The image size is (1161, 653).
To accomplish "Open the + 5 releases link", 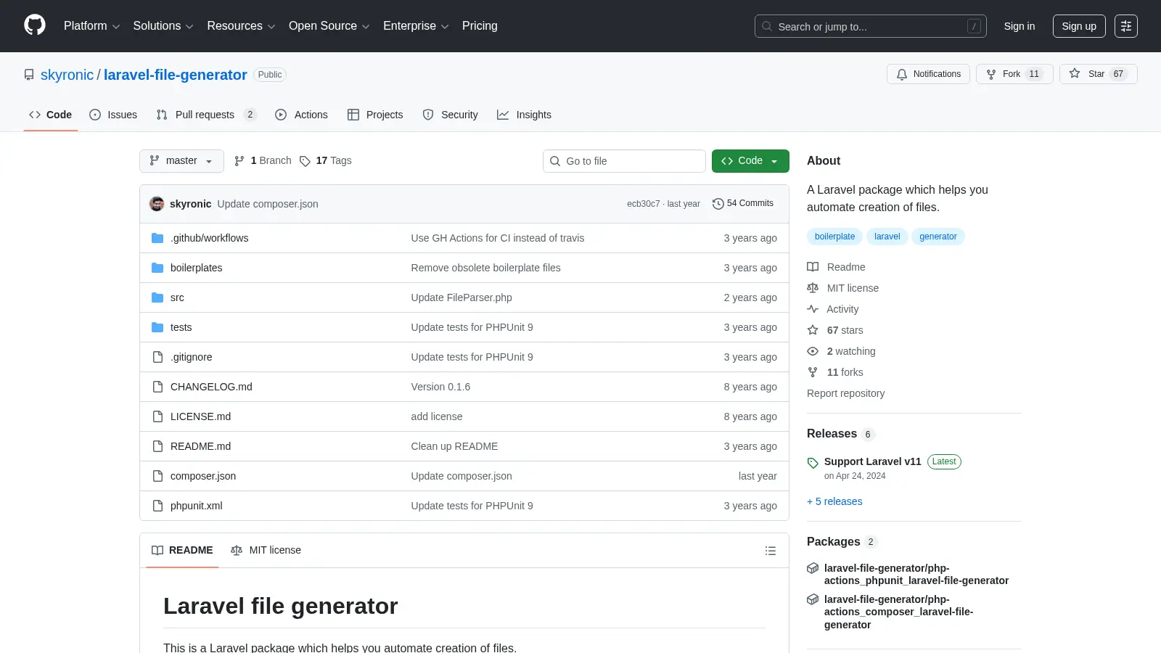I will click(x=834, y=501).
